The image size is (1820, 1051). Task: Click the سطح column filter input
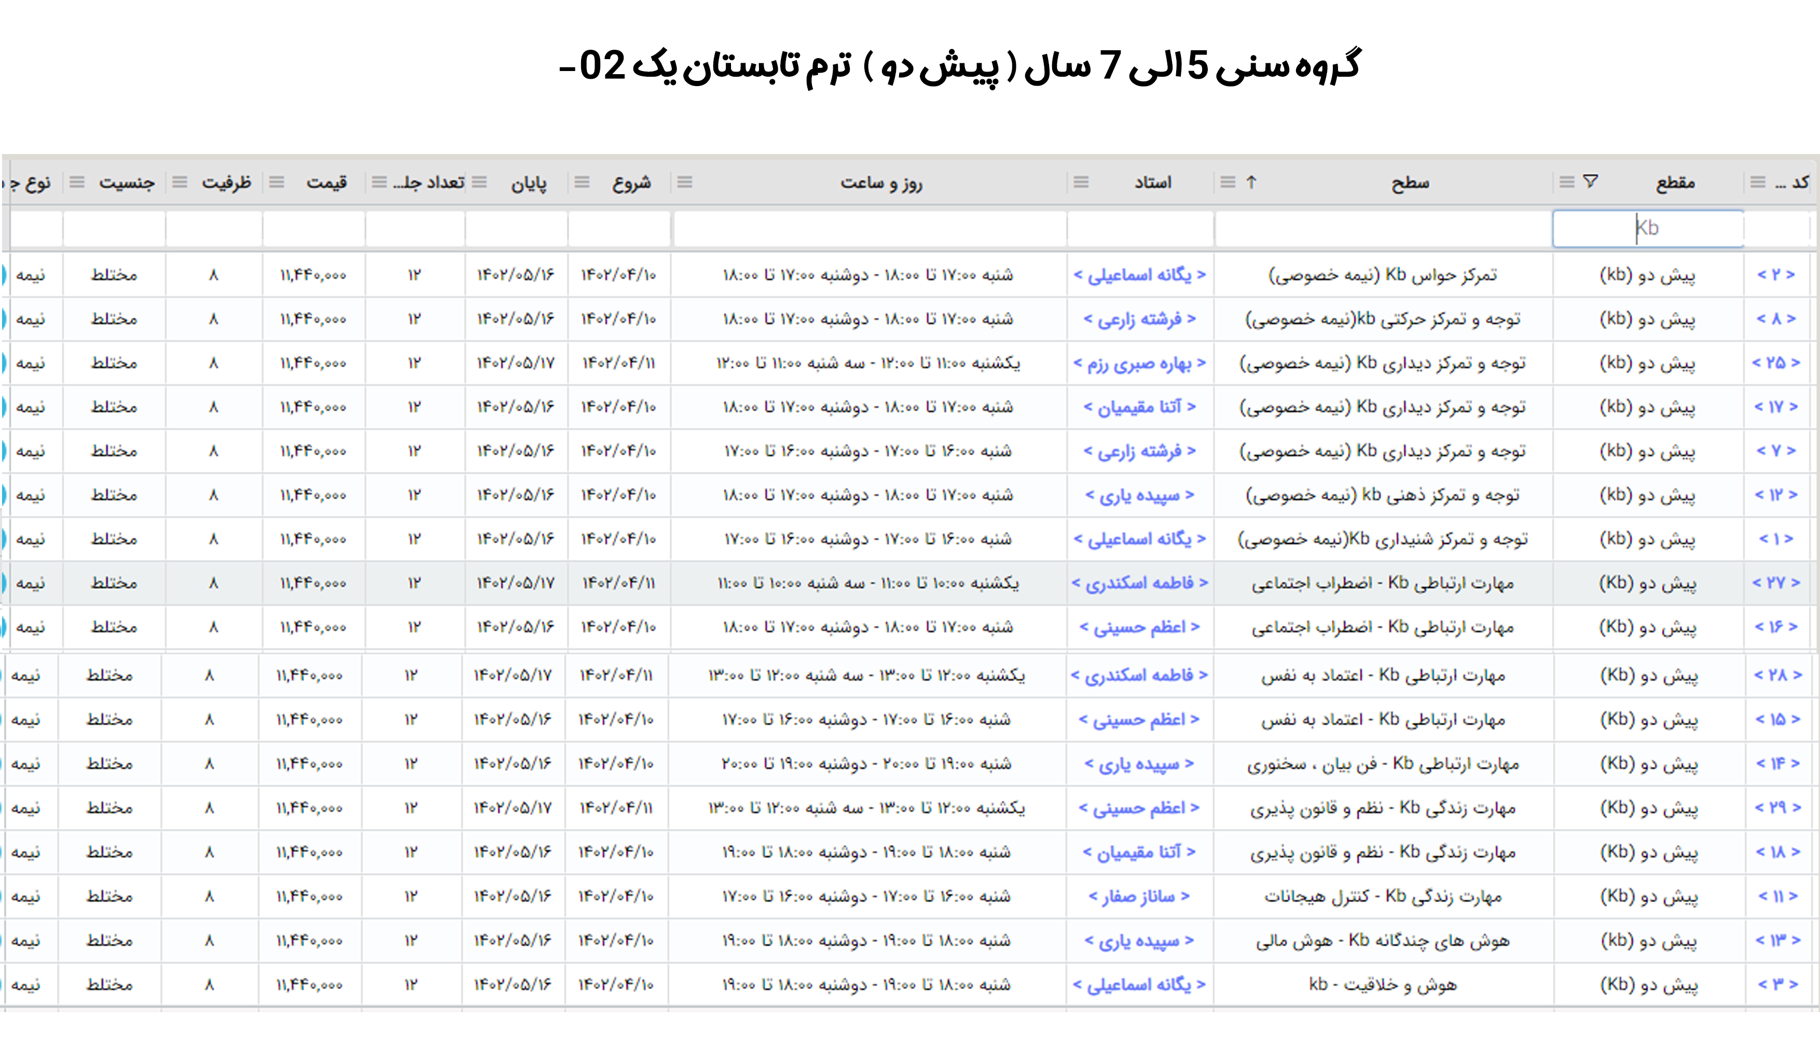(x=1382, y=229)
